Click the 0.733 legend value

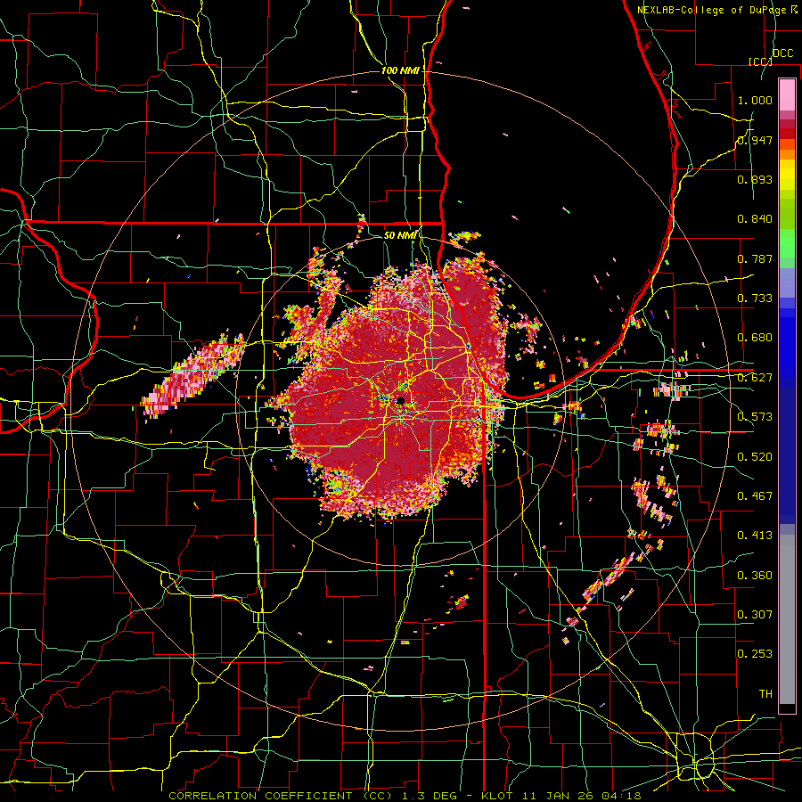click(x=755, y=299)
